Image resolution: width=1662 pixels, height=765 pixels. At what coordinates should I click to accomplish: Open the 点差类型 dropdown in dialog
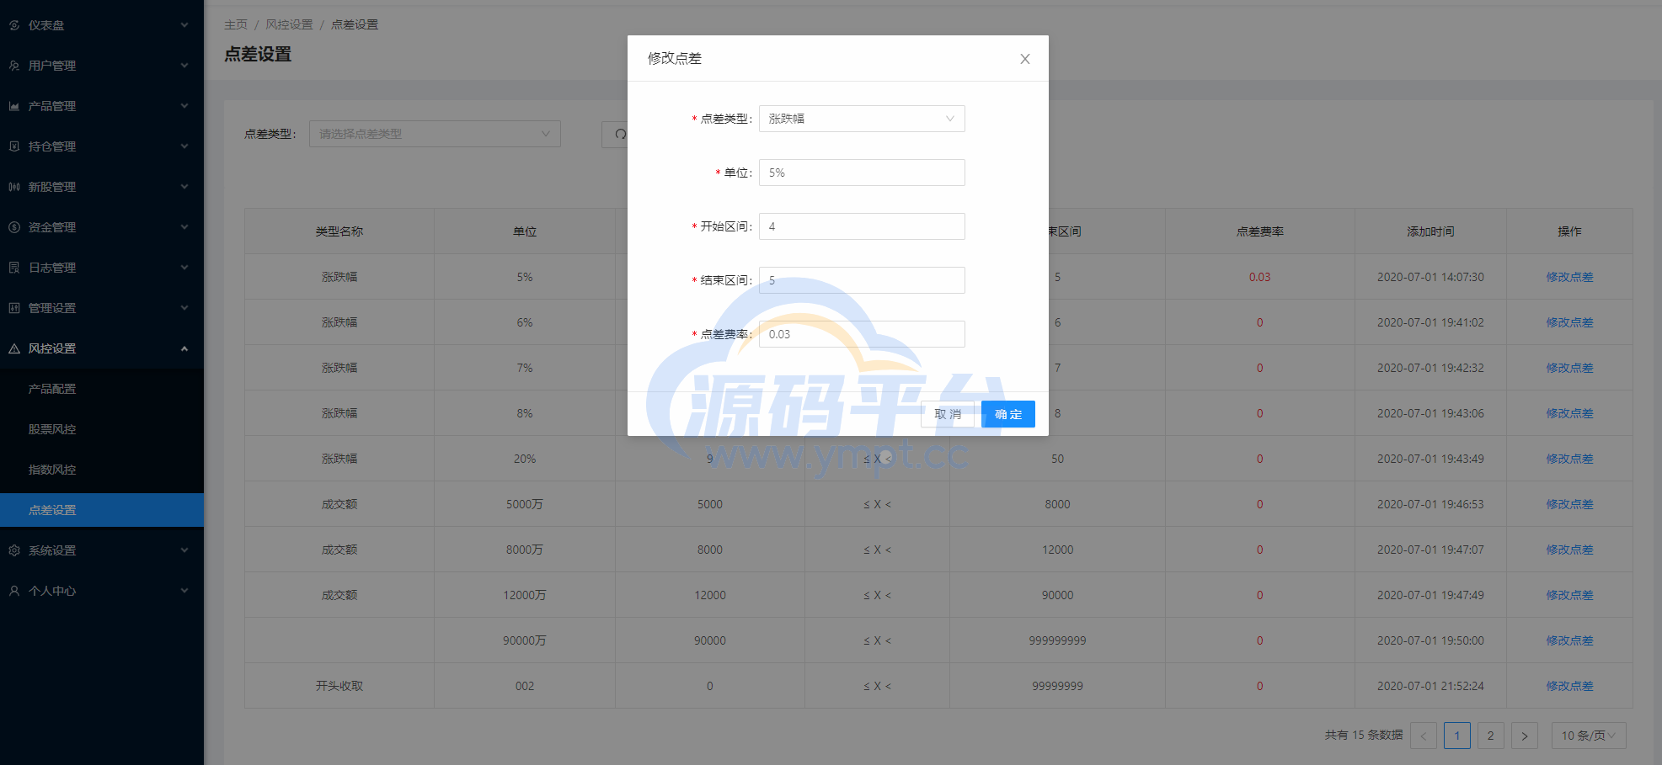[862, 119]
